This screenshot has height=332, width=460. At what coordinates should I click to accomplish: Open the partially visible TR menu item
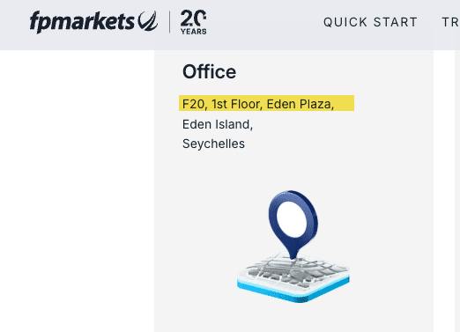click(450, 22)
